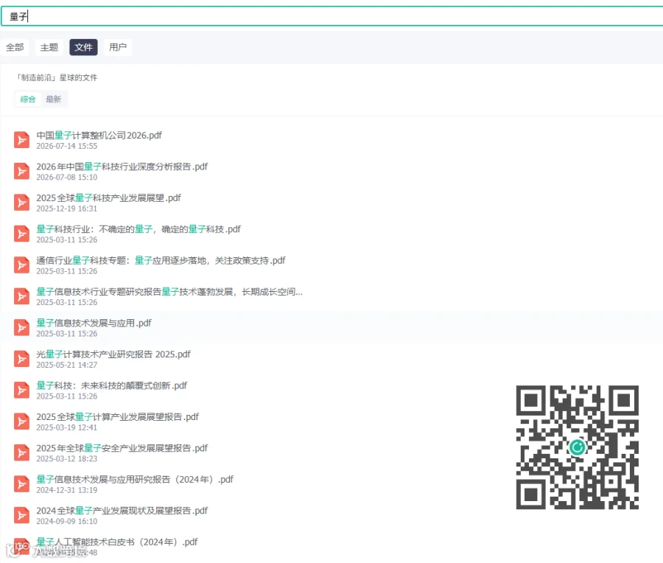Viewport: 663px width, 563px height.
Task: Open file 通信行业量子科技专题 量子应用逐步落地
Action: tap(161, 261)
